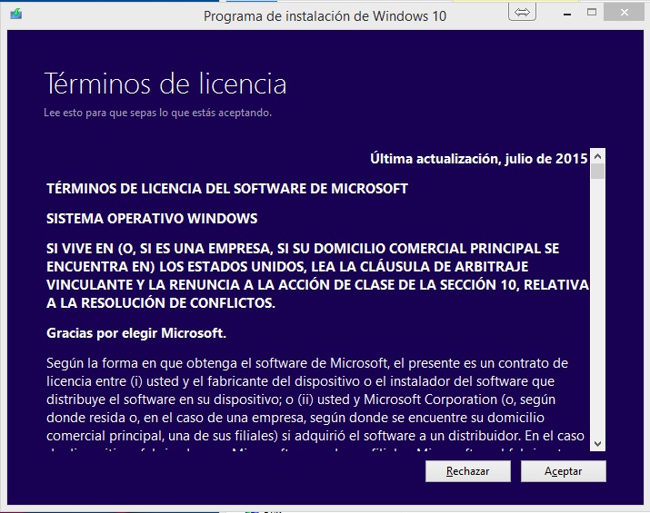The image size is (650, 513).
Task: Click 'Gracias por elegir Microsoft.' text
Action: coord(136,333)
